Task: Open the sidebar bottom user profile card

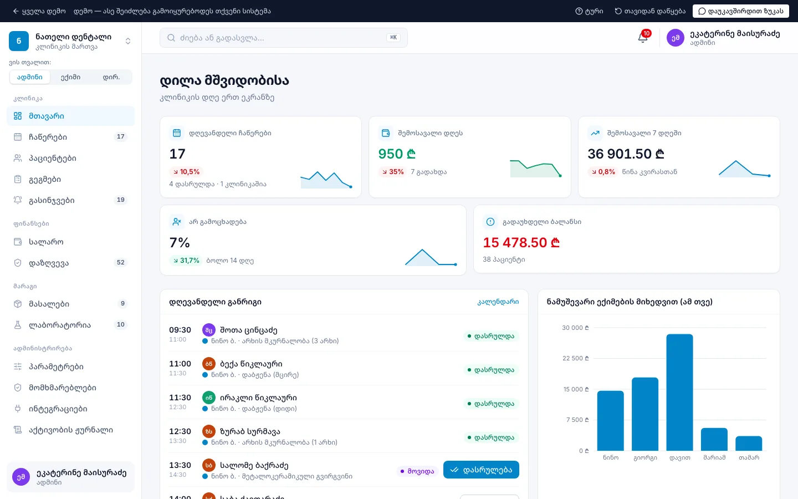Action: pyautogui.click(x=70, y=477)
